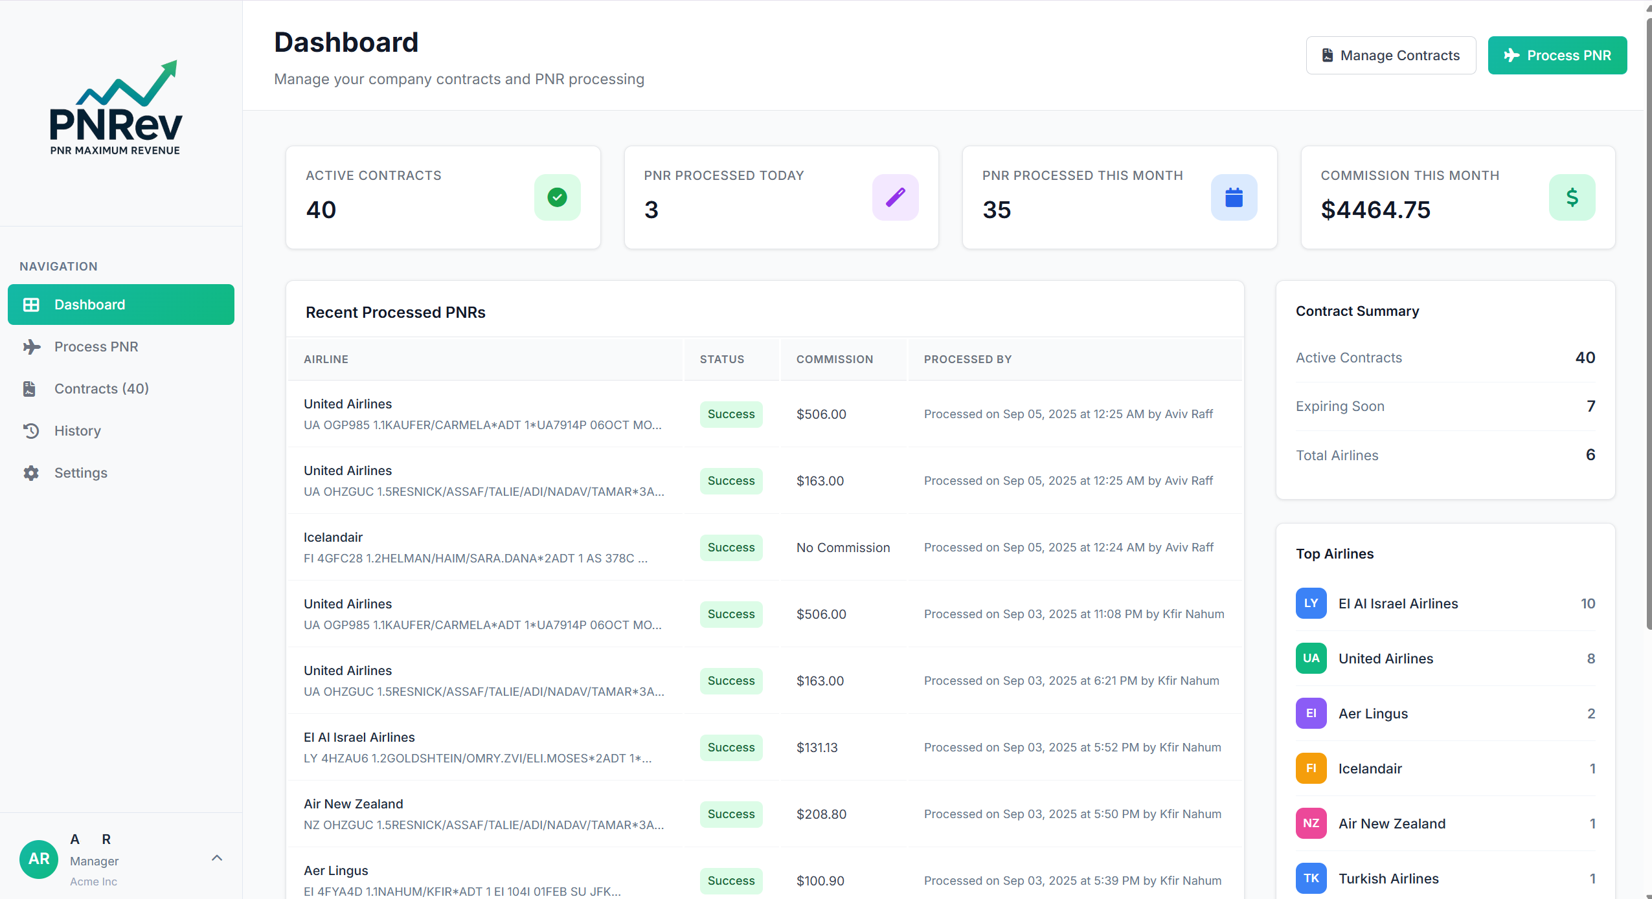
Task: Open Settings via the gear icon
Action: coord(31,472)
